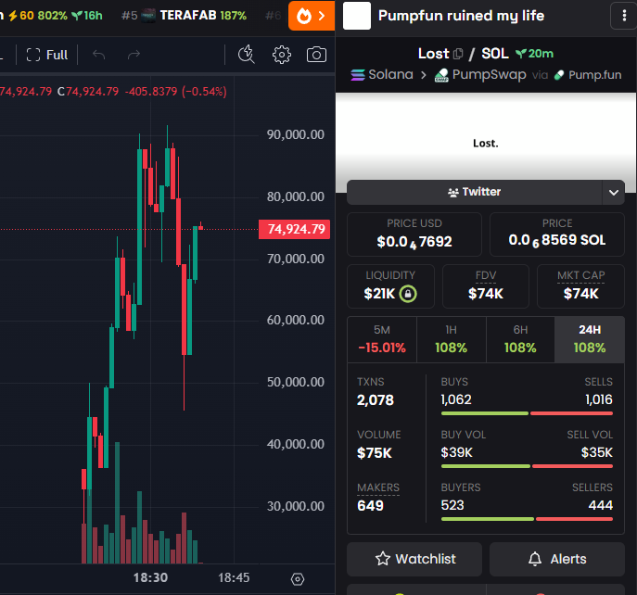Enter Full screen chart mode
637x595 pixels.
click(x=47, y=55)
